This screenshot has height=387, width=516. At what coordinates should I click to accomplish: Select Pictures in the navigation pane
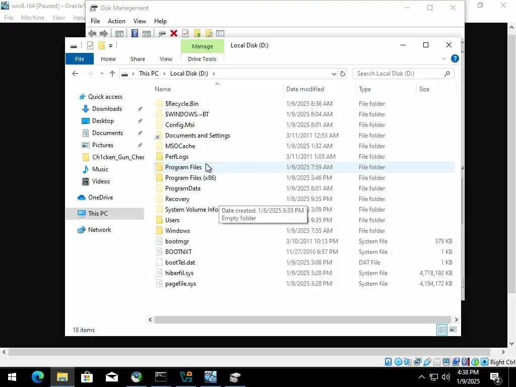103,145
